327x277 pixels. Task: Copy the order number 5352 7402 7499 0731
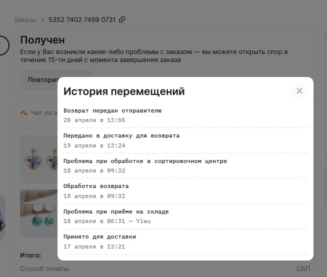click(x=122, y=19)
